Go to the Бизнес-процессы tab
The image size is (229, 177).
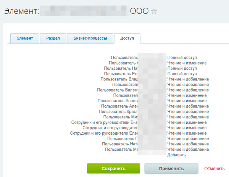pos(90,39)
